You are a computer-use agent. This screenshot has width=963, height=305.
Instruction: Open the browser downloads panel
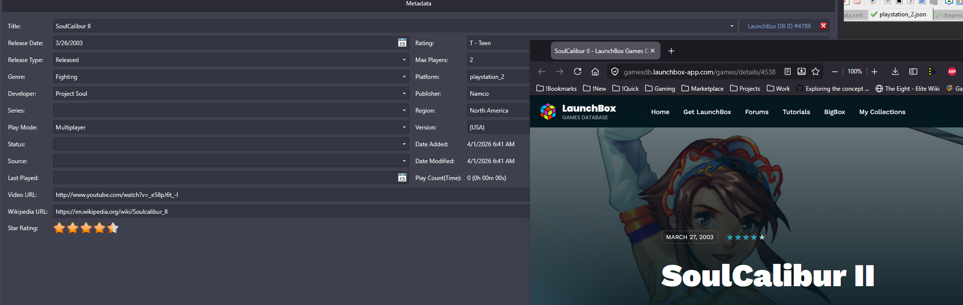(x=895, y=72)
